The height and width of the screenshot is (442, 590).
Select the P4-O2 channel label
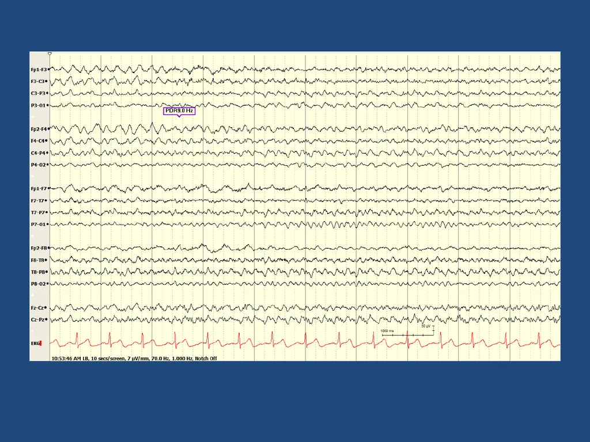pos(39,165)
